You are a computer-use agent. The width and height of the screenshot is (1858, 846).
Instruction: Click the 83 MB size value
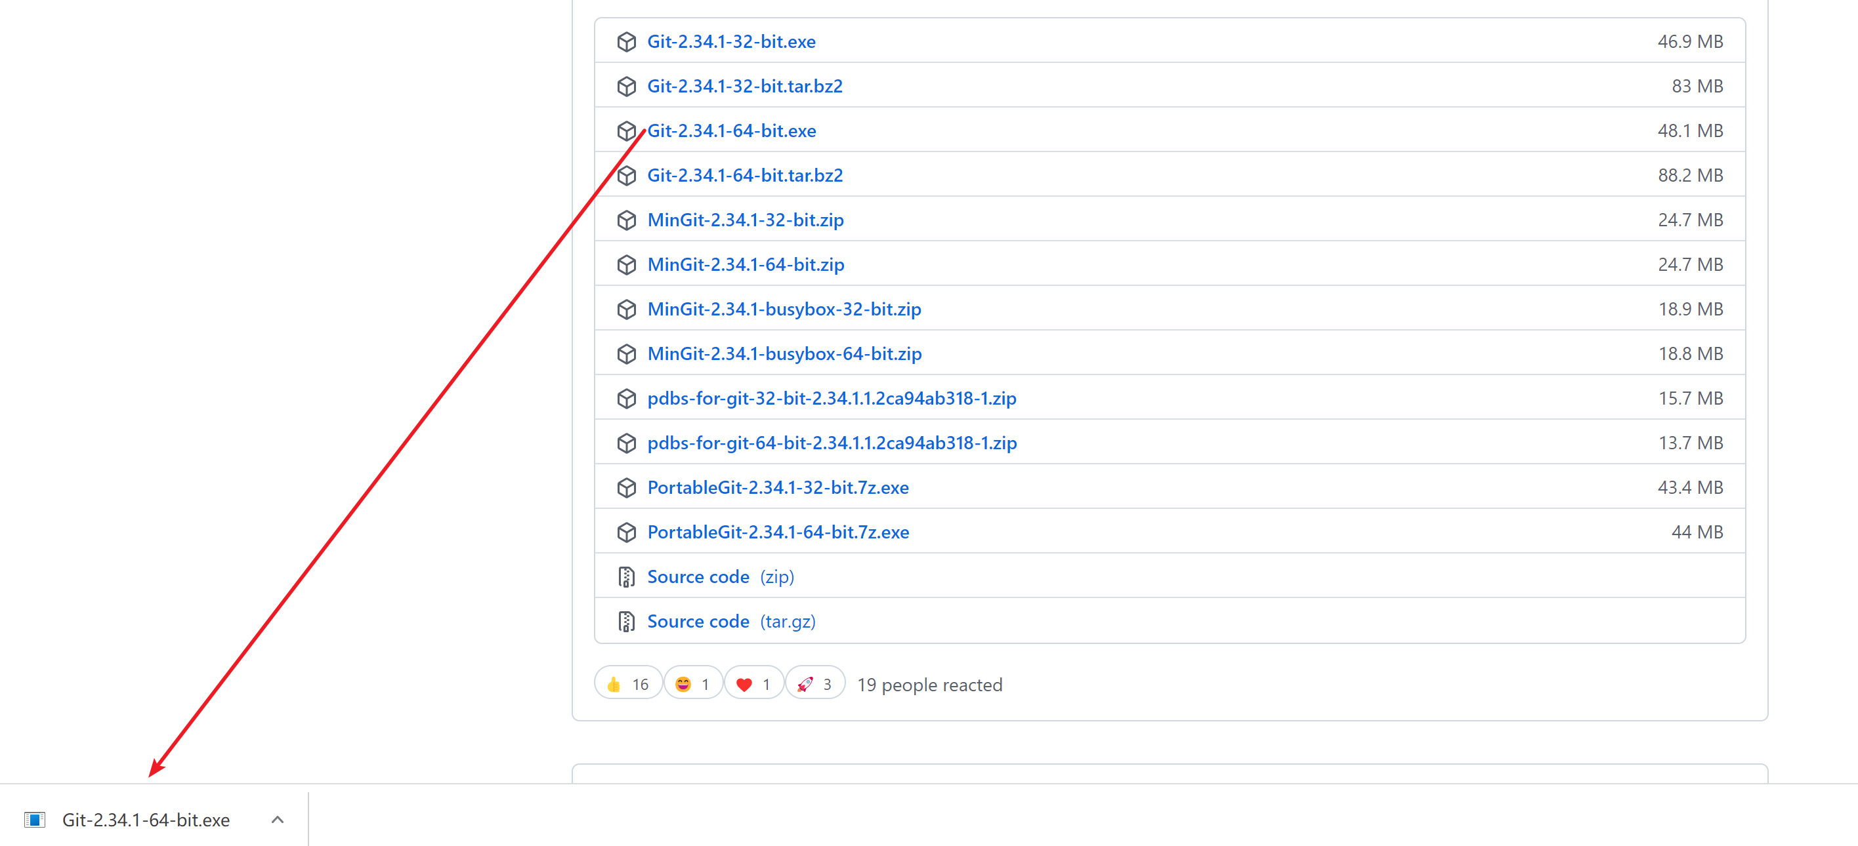click(1697, 87)
